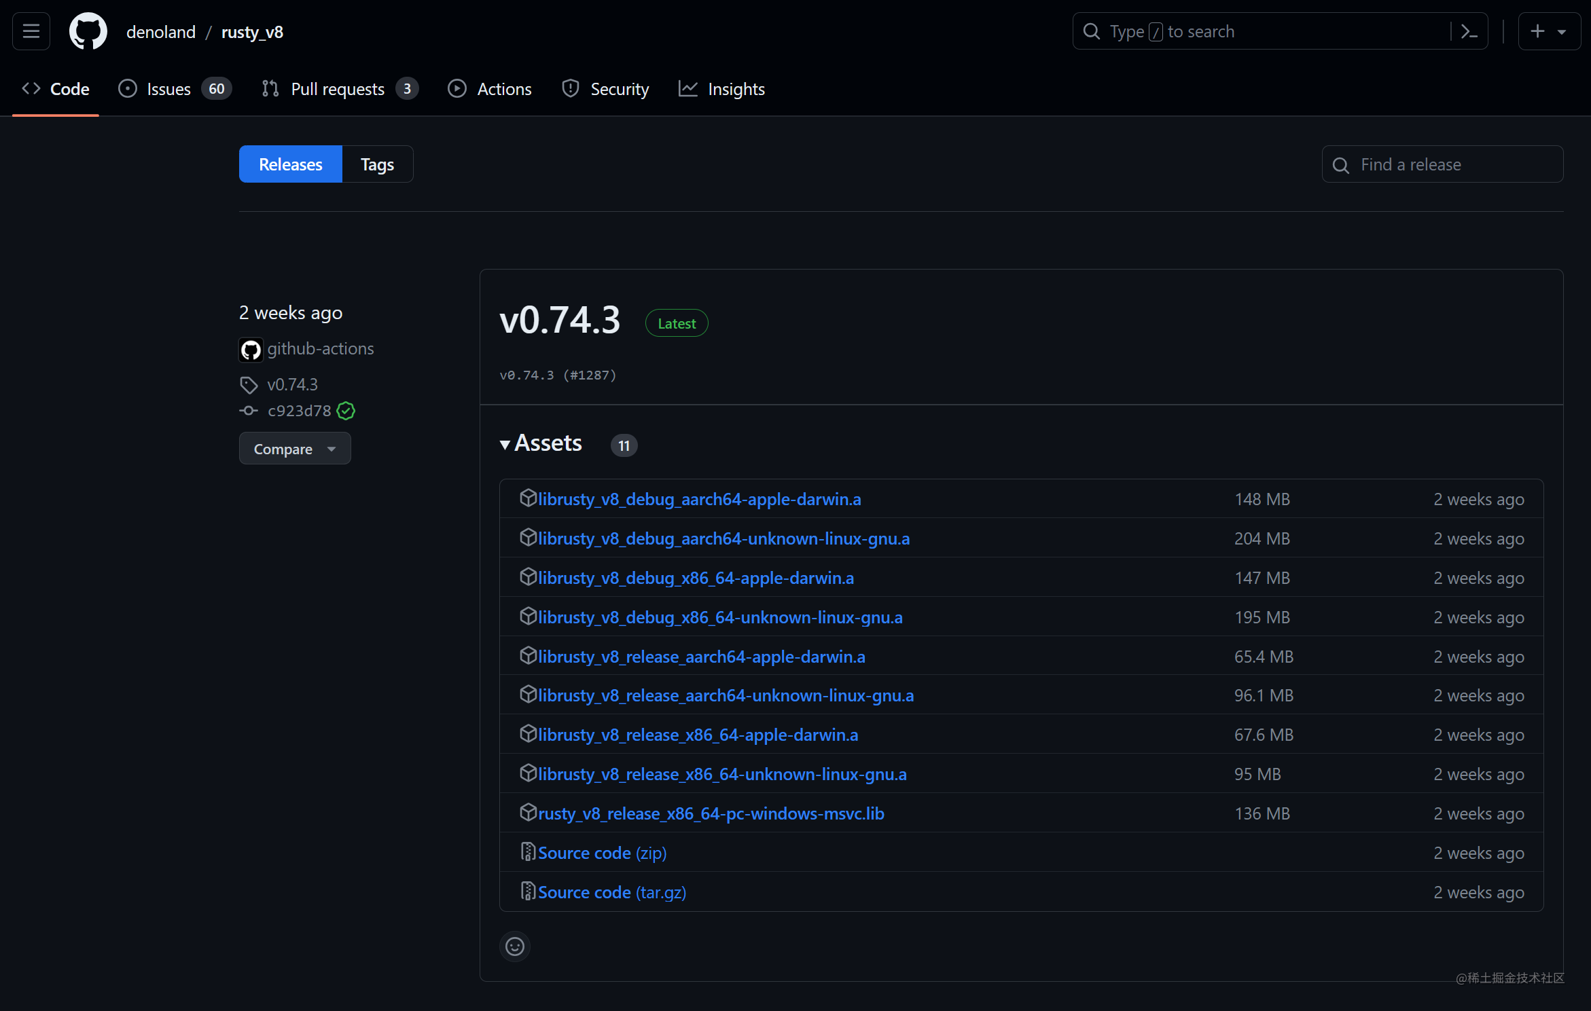1591x1011 pixels.
Task: Open the hamburger navigation menu
Action: click(x=31, y=31)
